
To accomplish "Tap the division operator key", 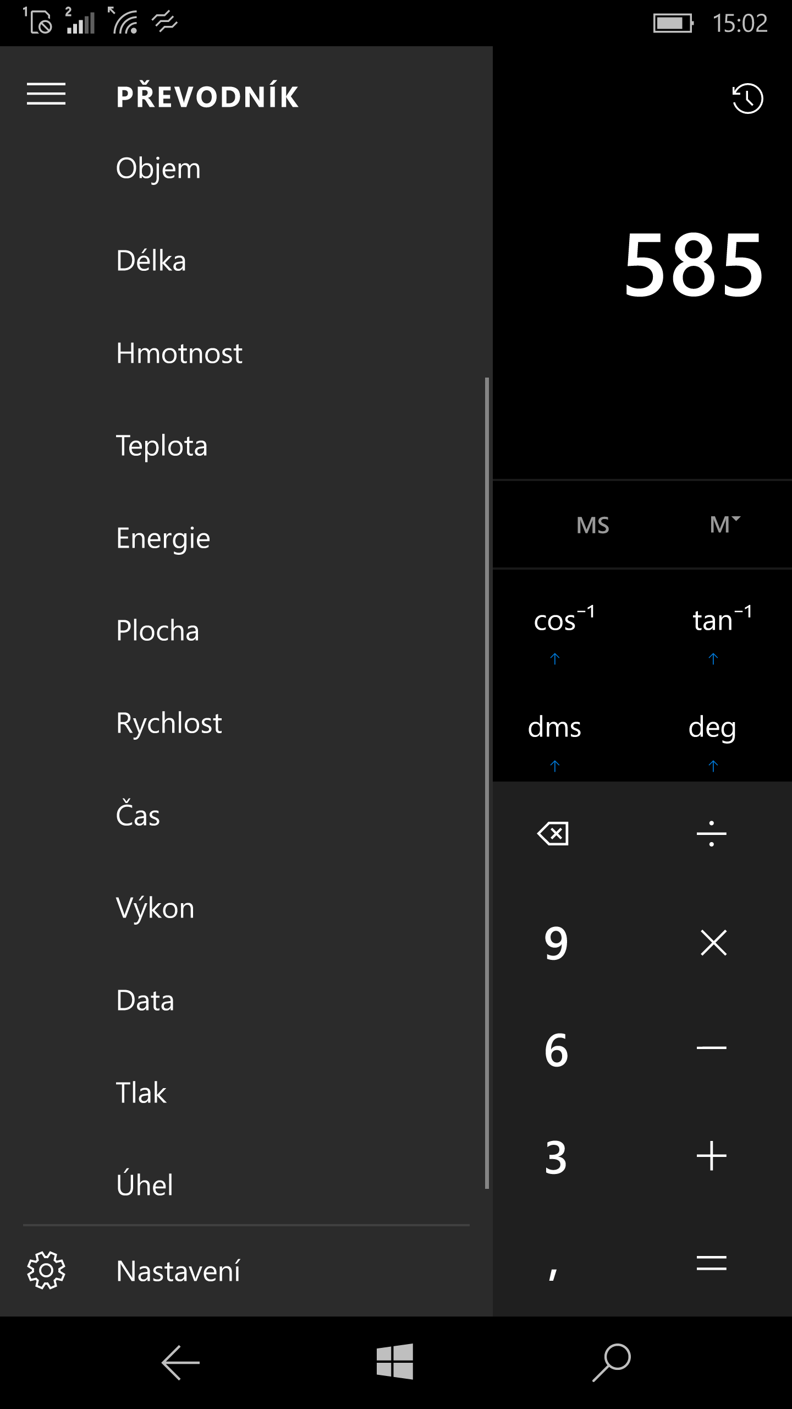I will point(711,833).
